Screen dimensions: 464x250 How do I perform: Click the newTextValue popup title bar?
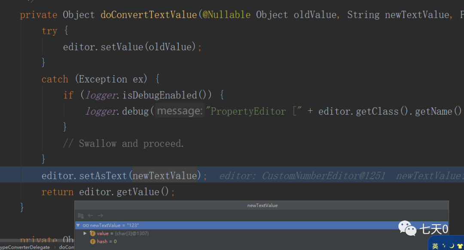262,205
